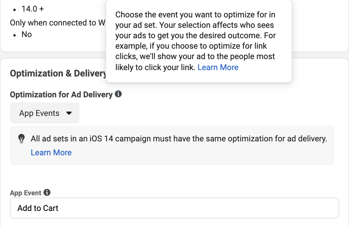Click 'Add to Cart' text in field

click(x=38, y=208)
